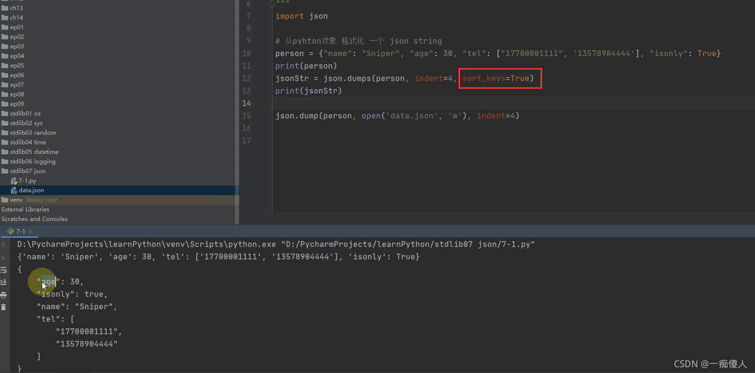Click the stdlib01 os folder icon

click(5, 114)
